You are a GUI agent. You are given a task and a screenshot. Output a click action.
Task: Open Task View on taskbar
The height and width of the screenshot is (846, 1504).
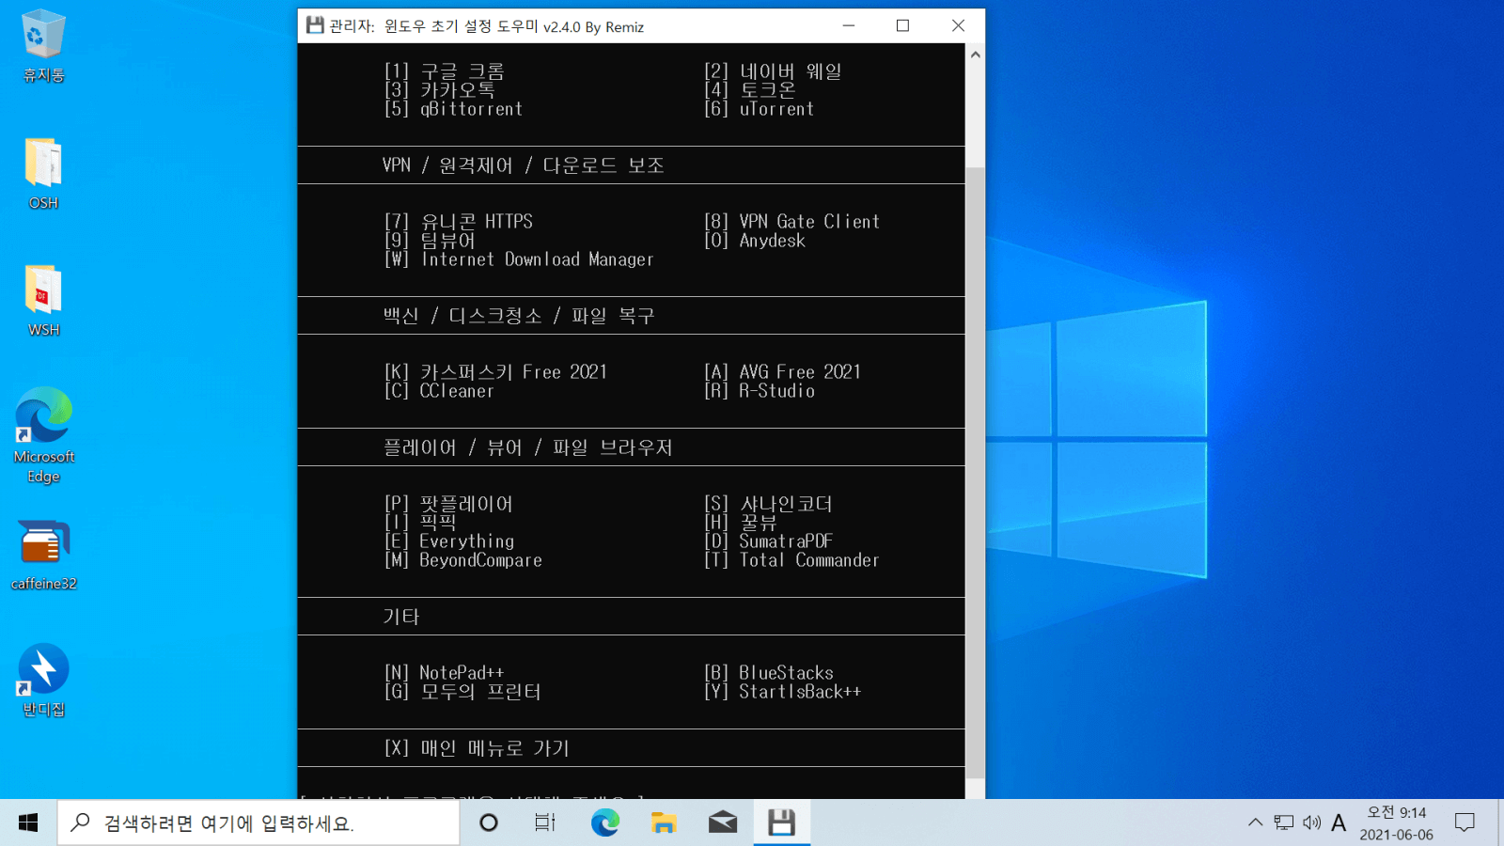pyautogui.click(x=545, y=822)
